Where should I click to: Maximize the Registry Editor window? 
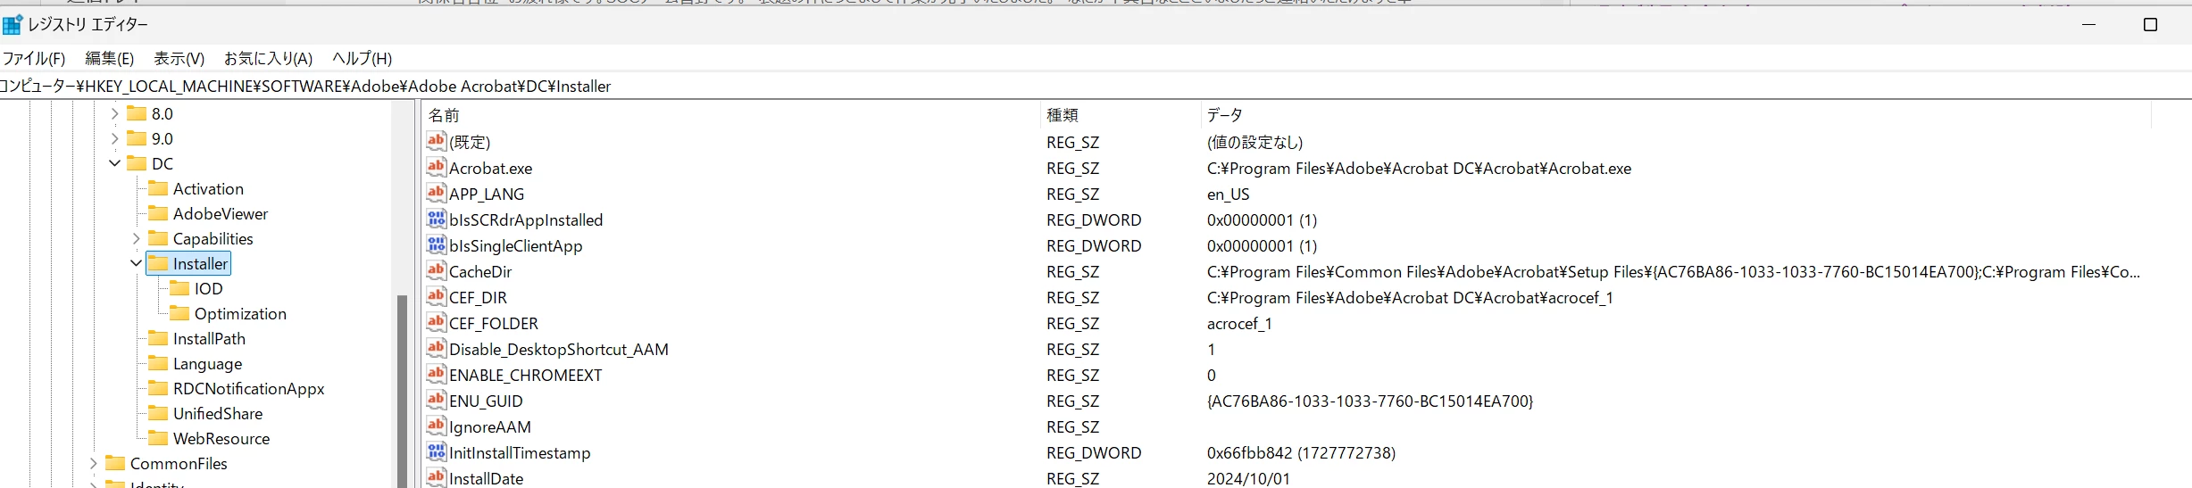pos(2150,24)
